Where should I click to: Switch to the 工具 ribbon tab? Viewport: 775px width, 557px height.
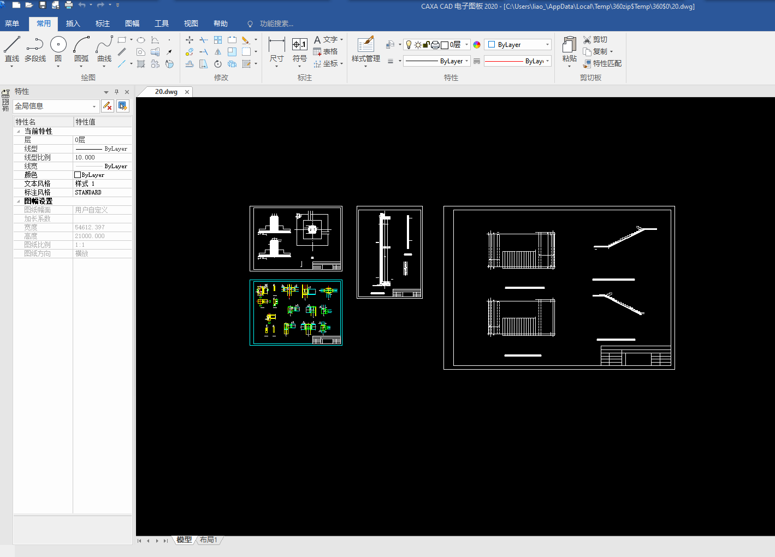click(162, 23)
